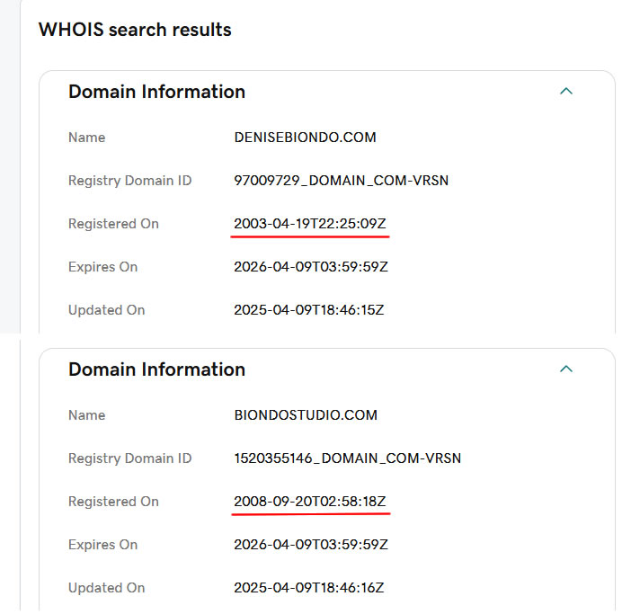Click the DENISEBIONDO.COM domain name

pyautogui.click(x=305, y=138)
